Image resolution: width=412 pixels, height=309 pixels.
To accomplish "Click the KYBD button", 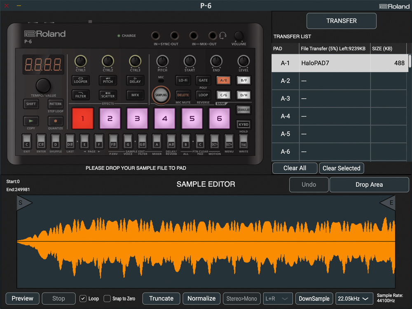I will (x=243, y=124).
